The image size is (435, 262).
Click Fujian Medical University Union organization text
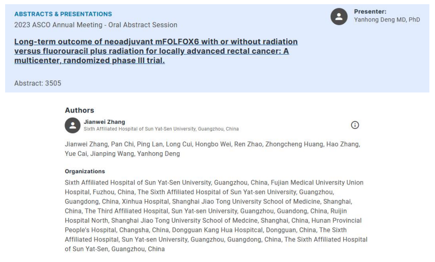(x=317, y=183)
